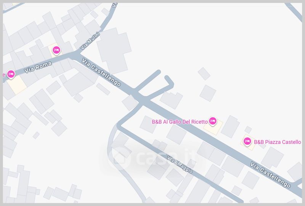Viewport: 305px width, 206px height.
Task: Open the B&B Piazza Castello text label
Action: pyautogui.click(x=278, y=142)
